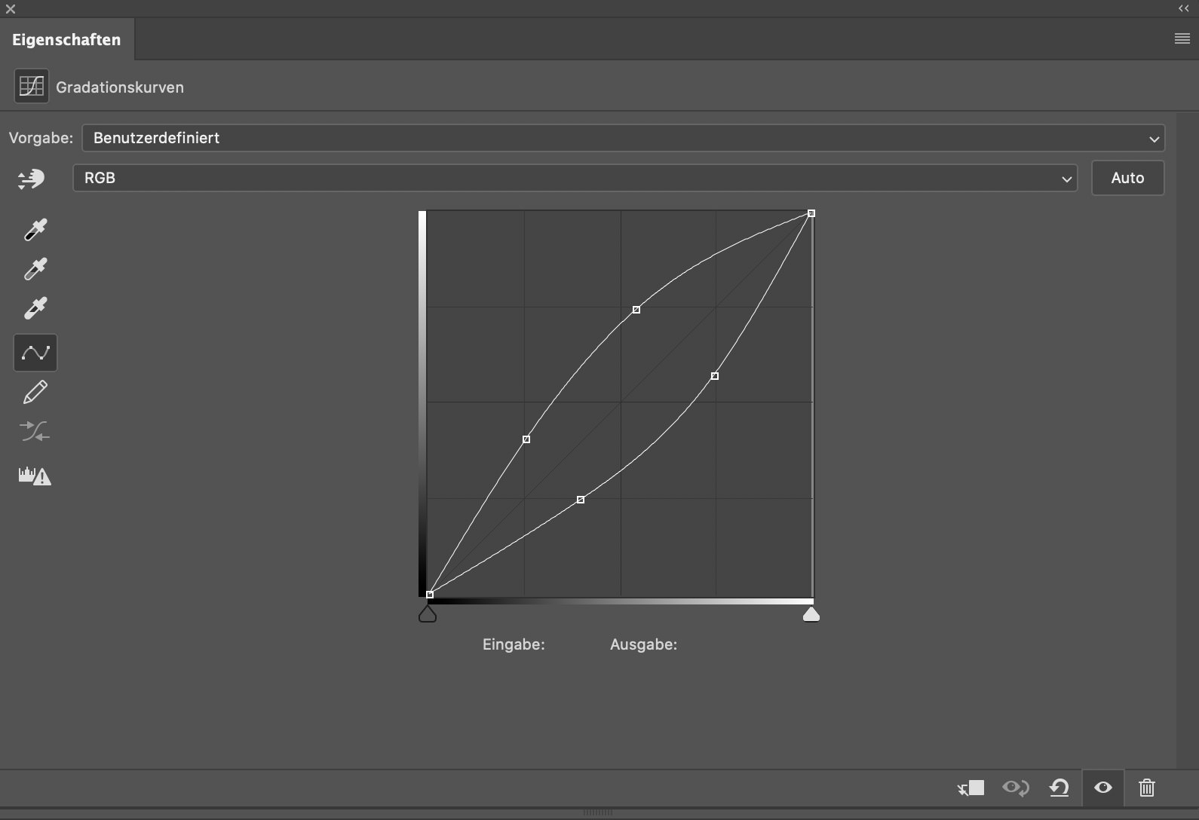This screenshot has width=1199, height=820.
Task: Select lower curve's bottom left control point
Action: point(581,500)
